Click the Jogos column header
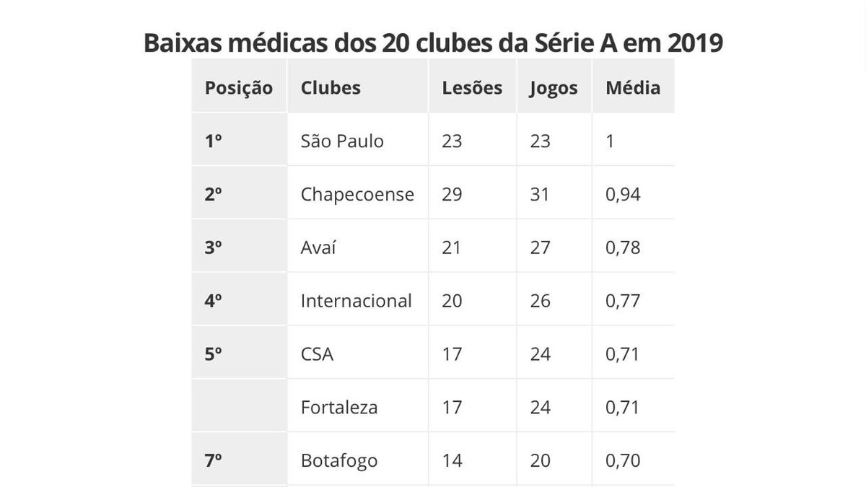 tap(554, 88)
